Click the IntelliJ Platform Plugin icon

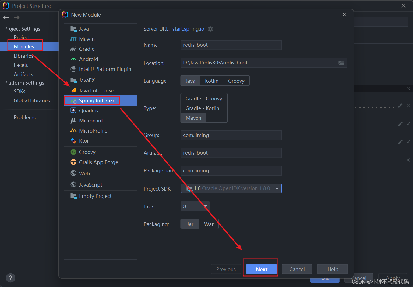[73, 69]
